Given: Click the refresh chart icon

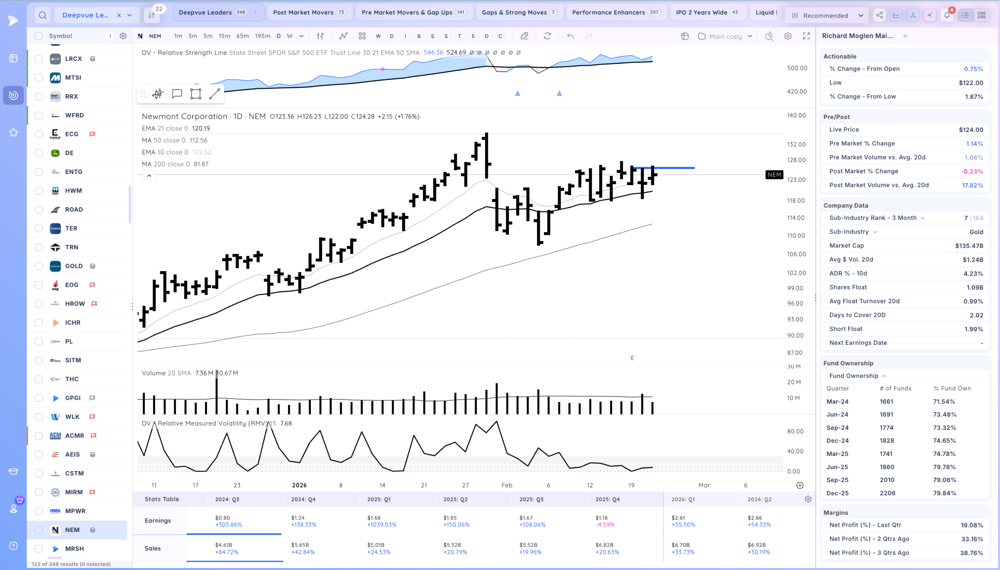Looking at the screenshot, I should click(x=548, y=36).
